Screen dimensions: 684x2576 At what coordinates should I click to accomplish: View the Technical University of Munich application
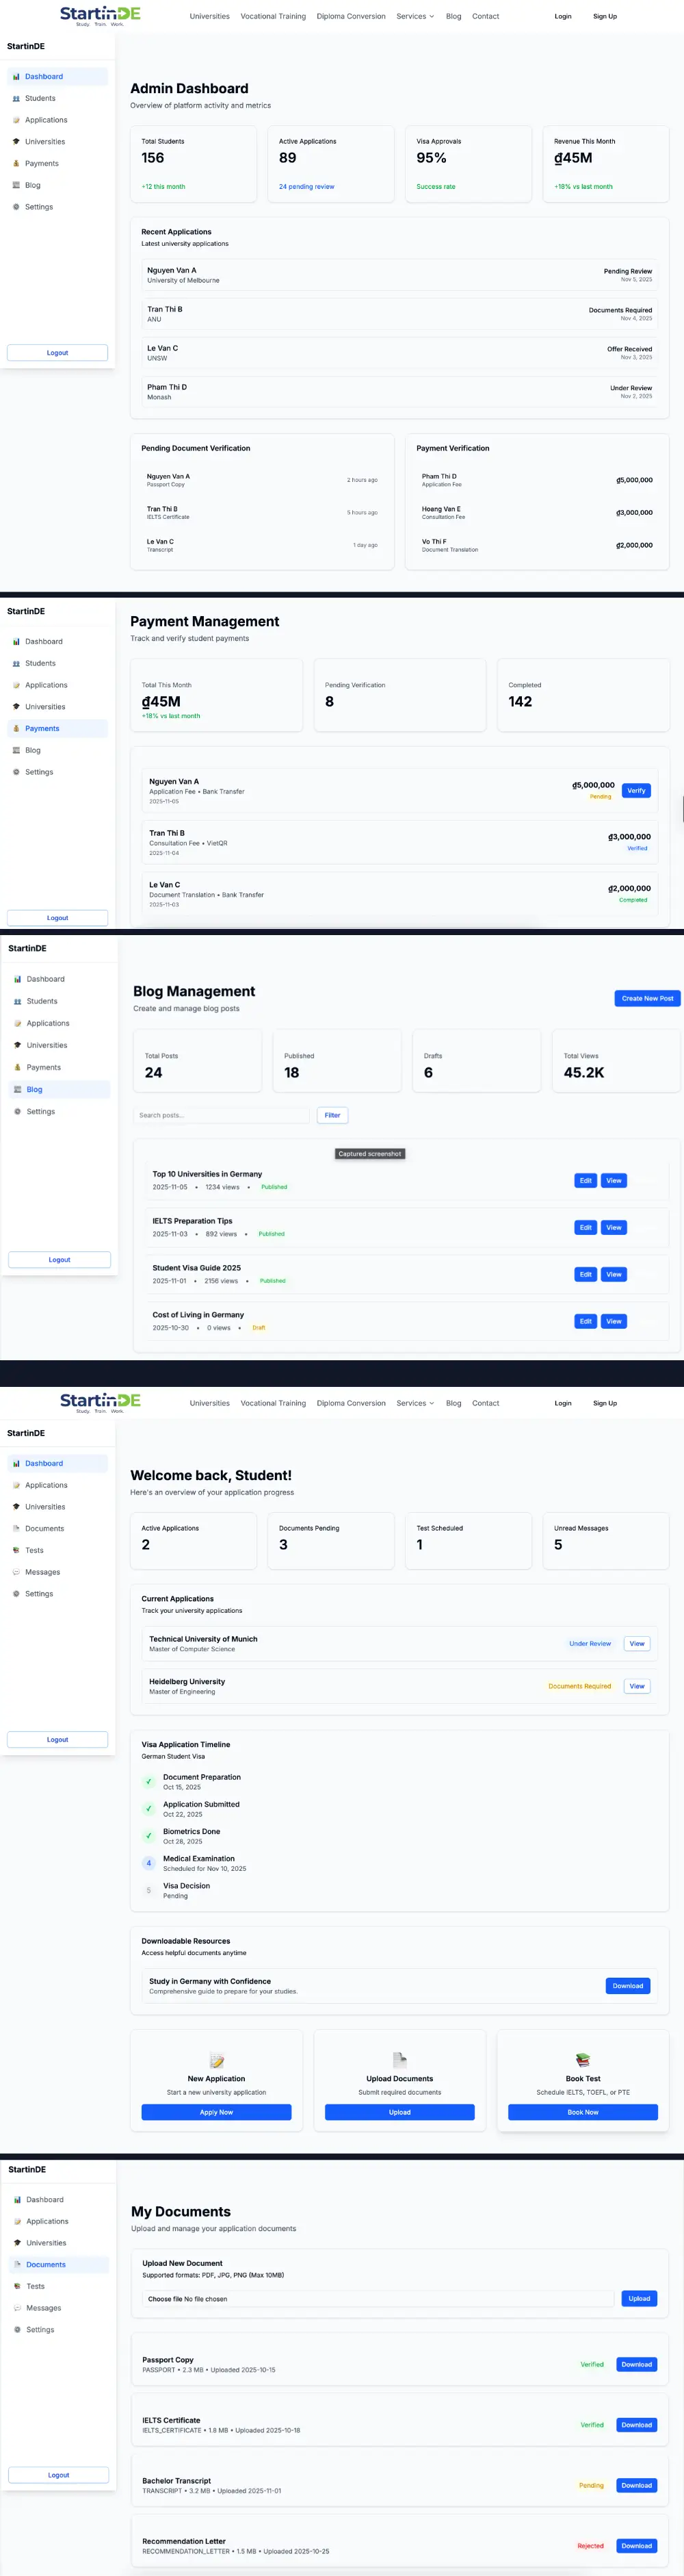pyautogui.click(x=637, y=1644)
